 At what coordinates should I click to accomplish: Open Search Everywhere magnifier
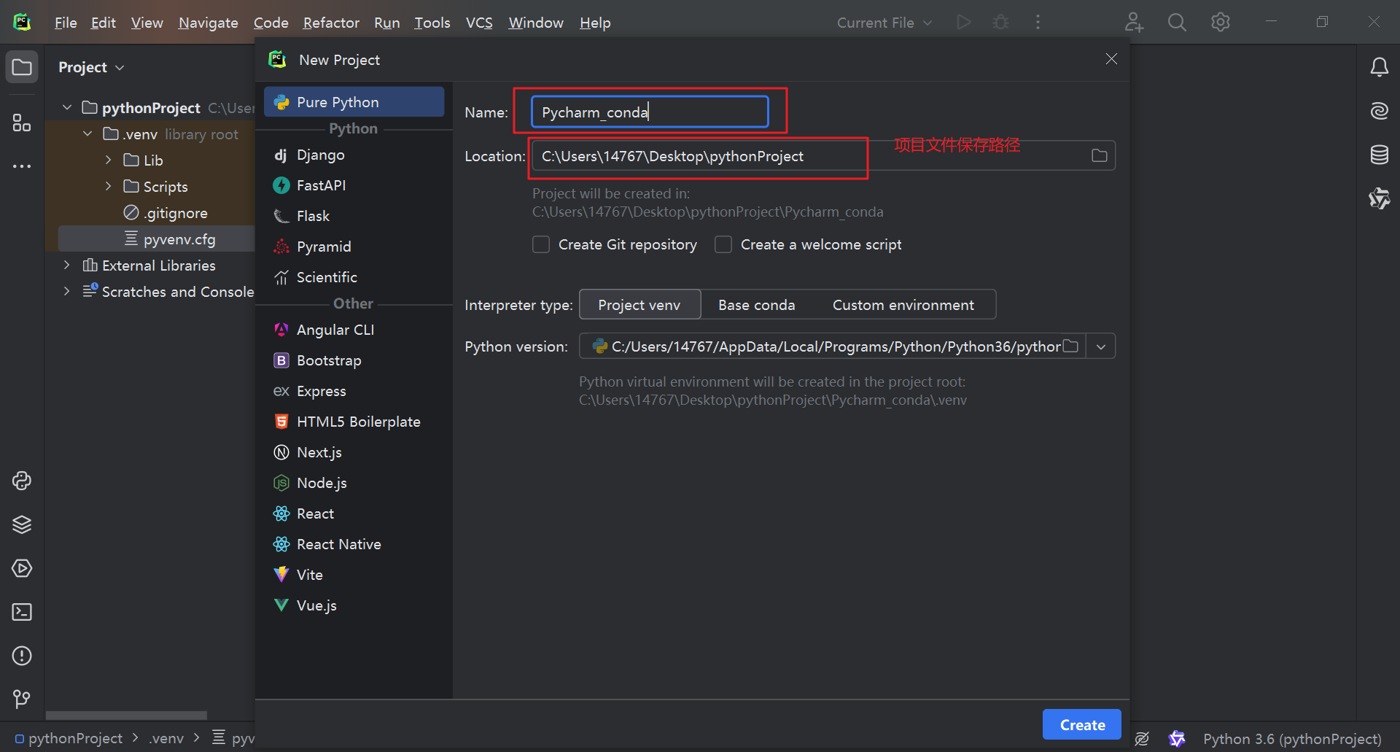1177,23
